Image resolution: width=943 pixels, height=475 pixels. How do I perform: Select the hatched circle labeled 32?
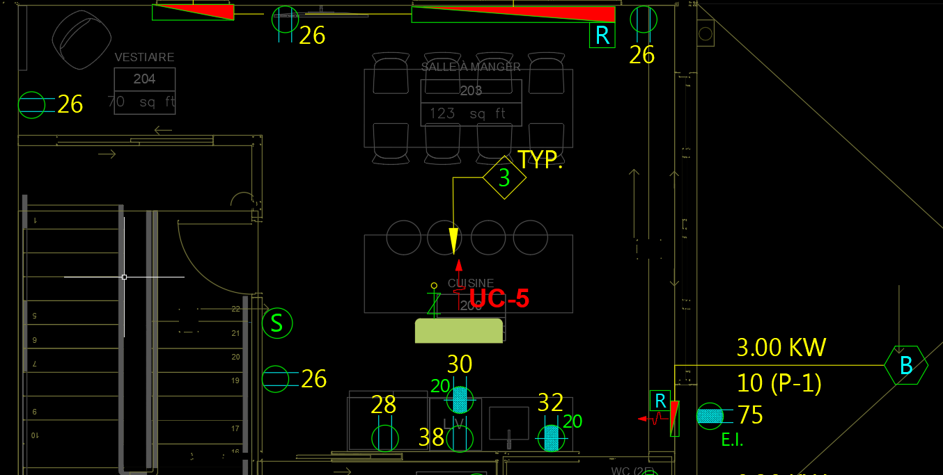[x=551, y=438]
